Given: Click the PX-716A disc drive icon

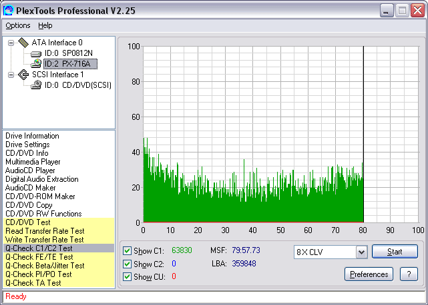Looking at the screenshot, I should click(36, 64).
